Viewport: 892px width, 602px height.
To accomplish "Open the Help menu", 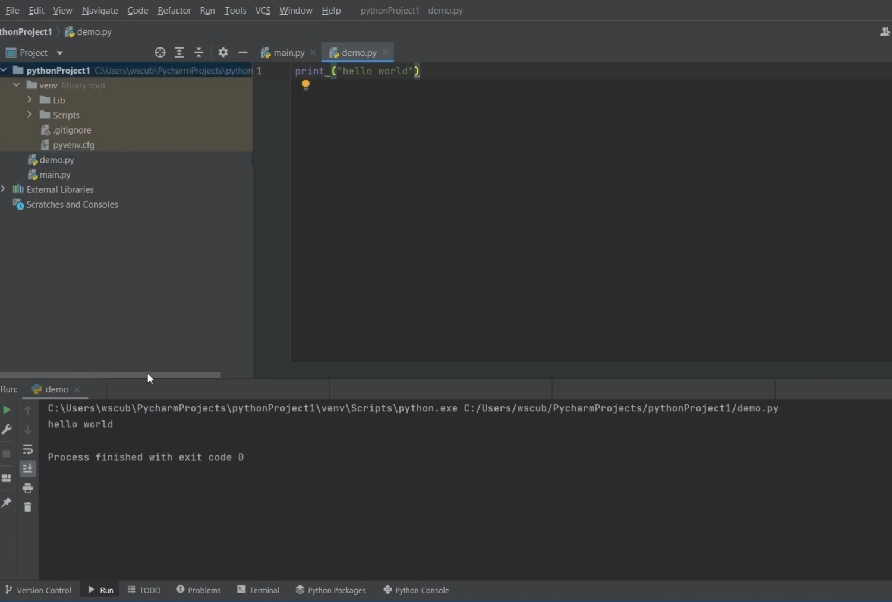I will tap(331, 11).
